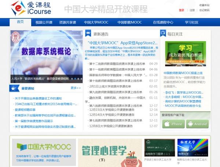Open 35种已出版马工程重点教材 notice
The width and height of the screenshot is (220, 167).
click(x=46, y=104)
